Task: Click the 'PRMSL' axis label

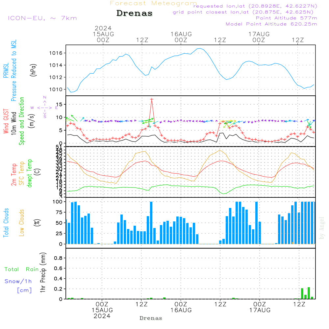Action: click(x=6, y=70)
